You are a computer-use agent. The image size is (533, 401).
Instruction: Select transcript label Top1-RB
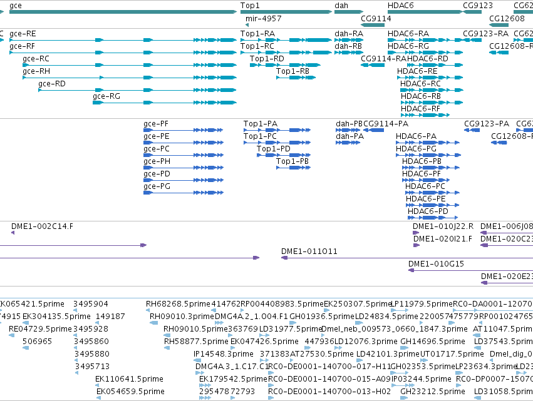click(292, 71)
